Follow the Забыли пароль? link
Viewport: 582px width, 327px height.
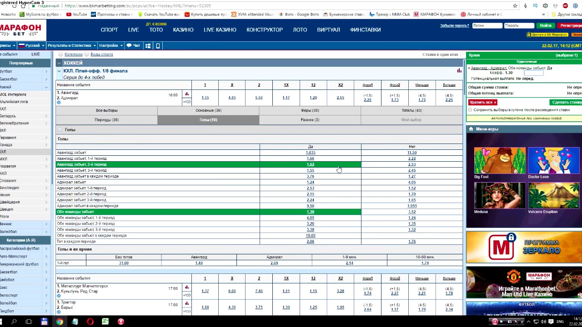[x=454, y=25]
